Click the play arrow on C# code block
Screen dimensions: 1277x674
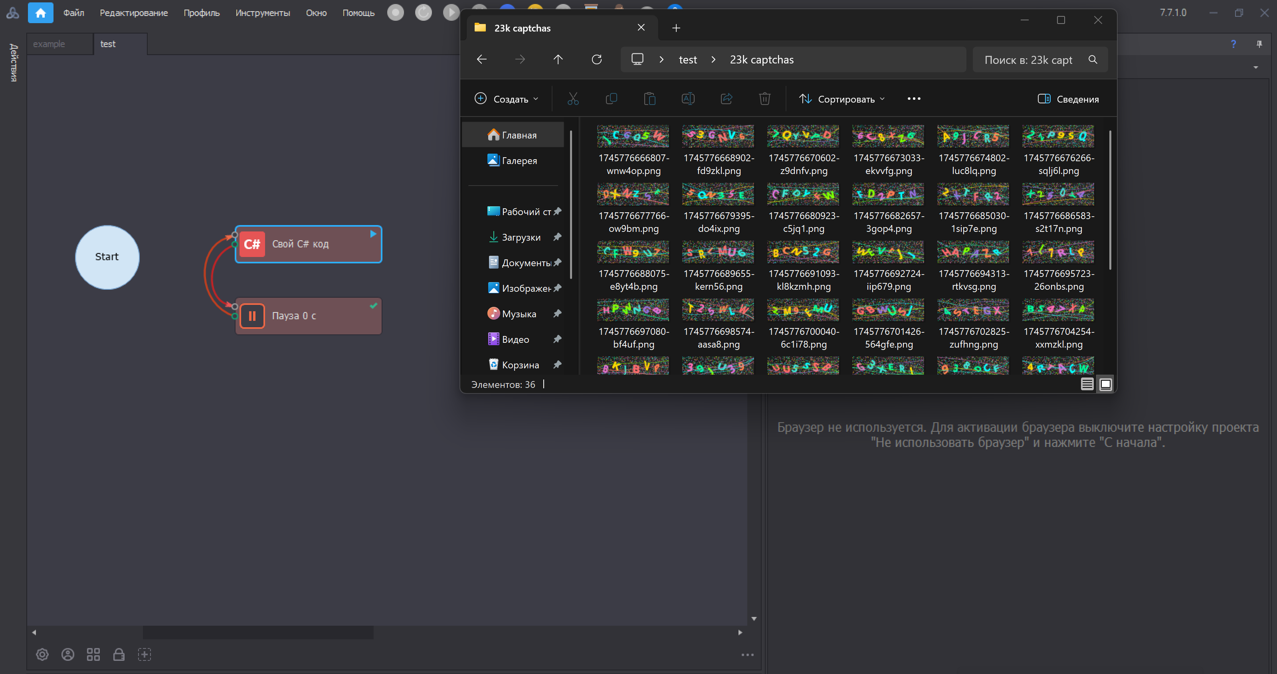pos(373,234)
